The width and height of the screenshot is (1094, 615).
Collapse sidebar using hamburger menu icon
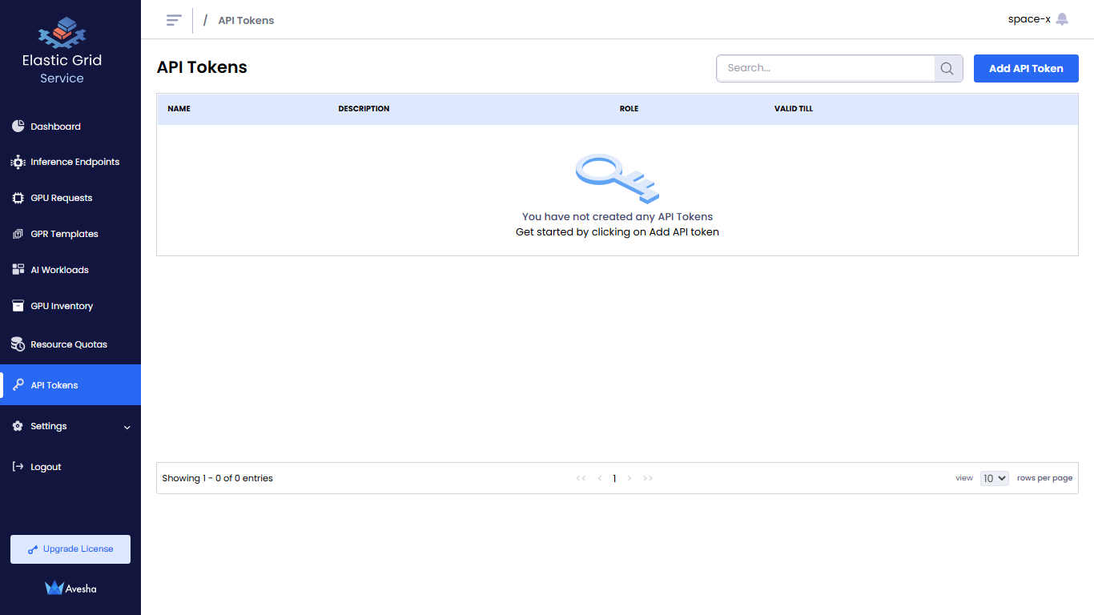[174, 20]
